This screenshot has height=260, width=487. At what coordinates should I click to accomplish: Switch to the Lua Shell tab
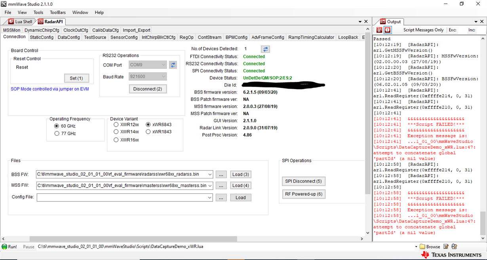click(20, 22)
